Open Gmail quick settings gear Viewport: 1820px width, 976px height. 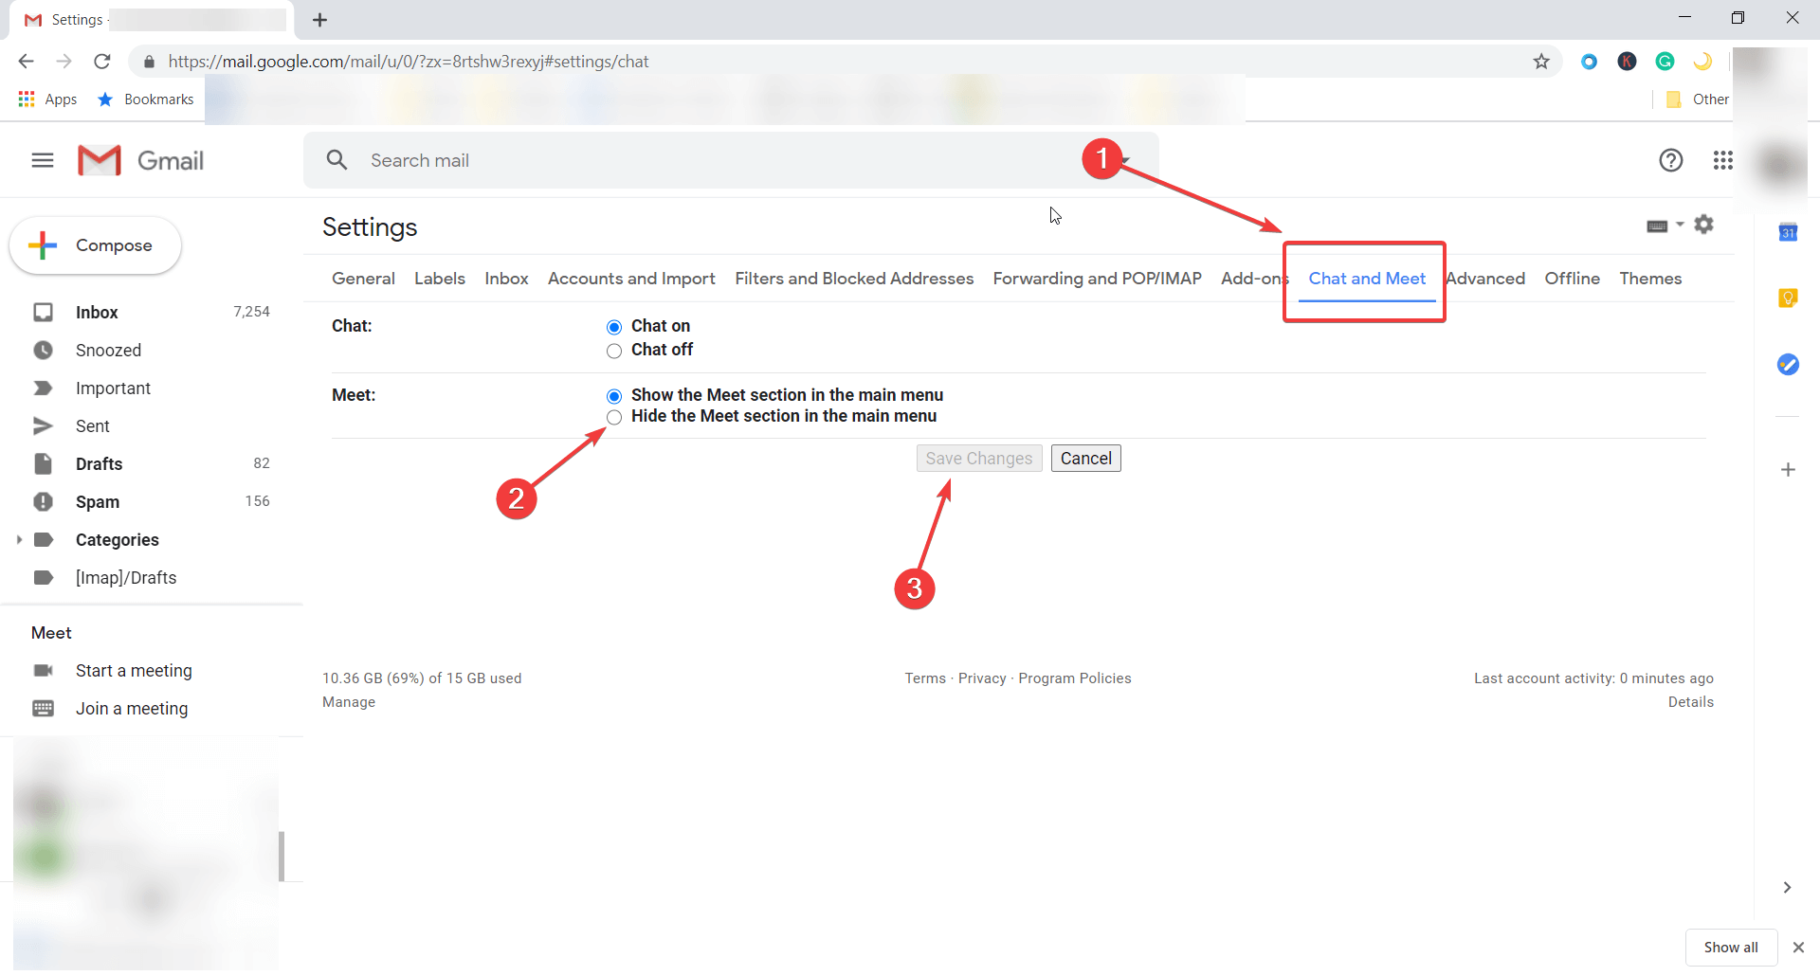pos(1704,225)
